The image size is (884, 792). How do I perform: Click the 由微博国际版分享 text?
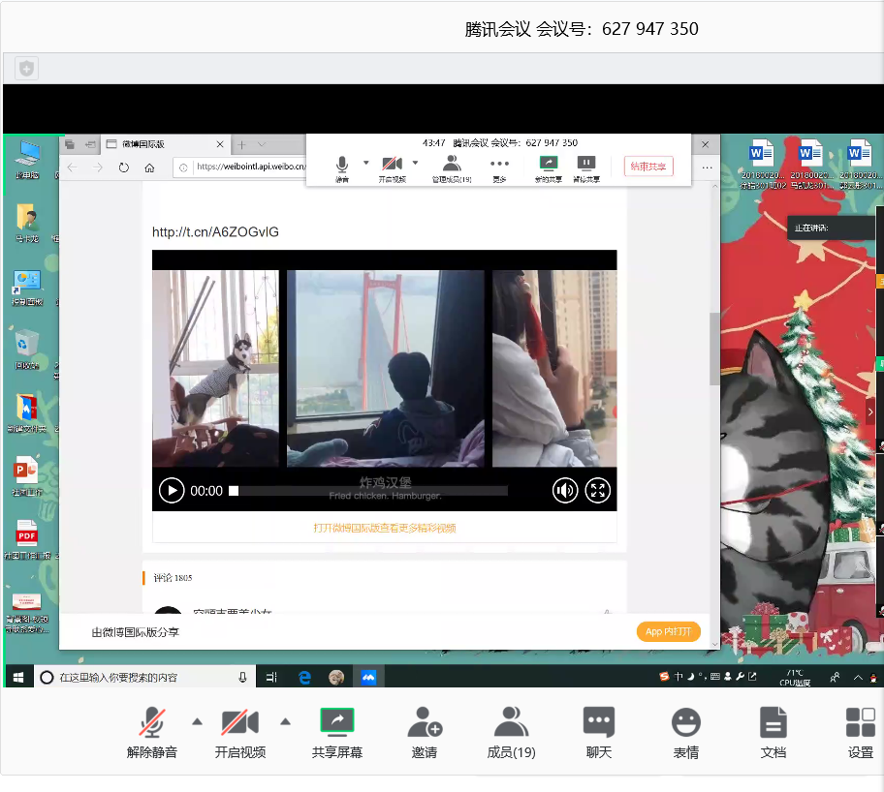tap(136, 632)
